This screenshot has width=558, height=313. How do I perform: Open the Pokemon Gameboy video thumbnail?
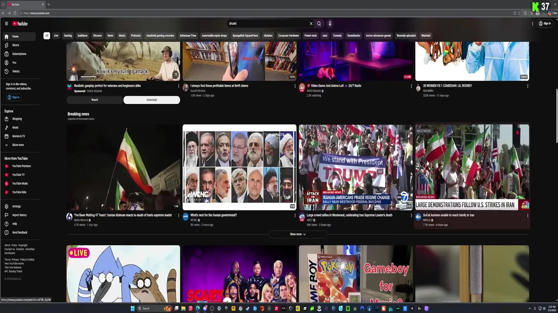click(356, 274)
